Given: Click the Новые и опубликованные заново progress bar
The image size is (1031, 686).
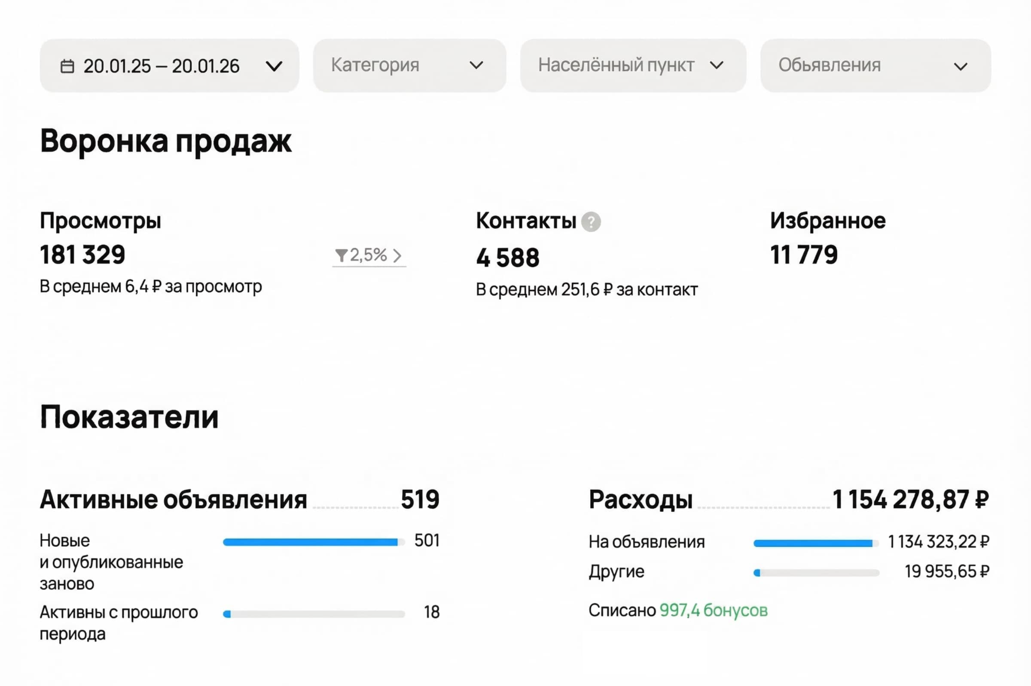Looking at the screenshot, I should point(314,543).
